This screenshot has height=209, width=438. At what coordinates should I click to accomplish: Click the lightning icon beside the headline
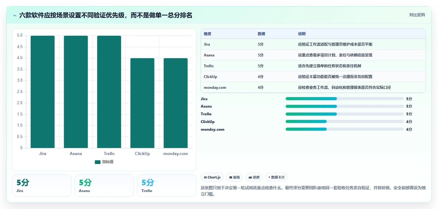[x=15, y=15]
